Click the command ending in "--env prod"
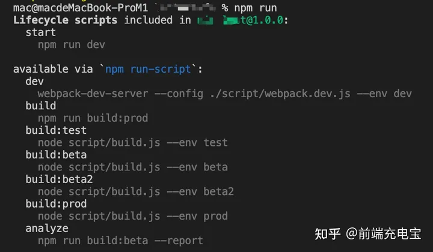 click(132, 216)
